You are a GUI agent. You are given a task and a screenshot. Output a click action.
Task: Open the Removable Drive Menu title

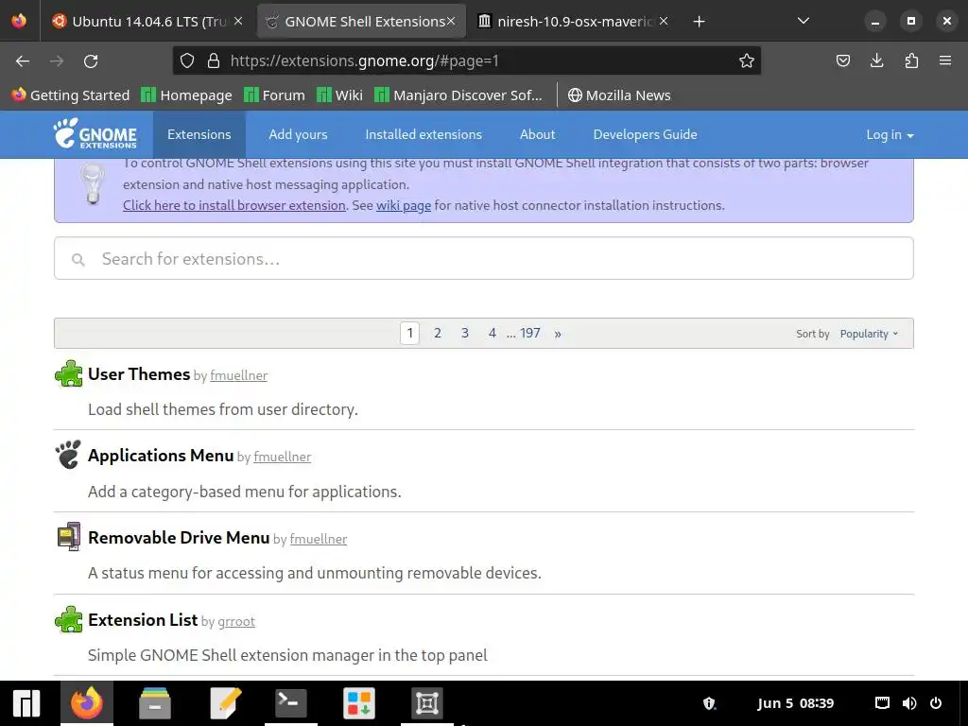pos(179,538)
